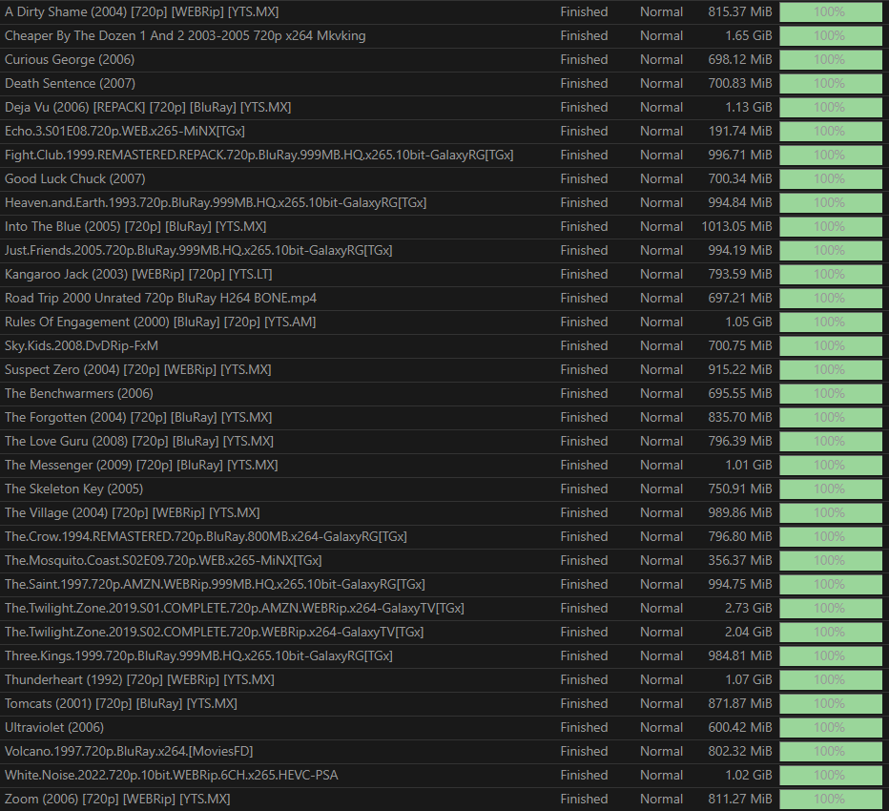Image resolution: width=889 pixels, height=811 pixels.
Task: Select Zoom (2006) torrent row
Action: pos(444,798)
